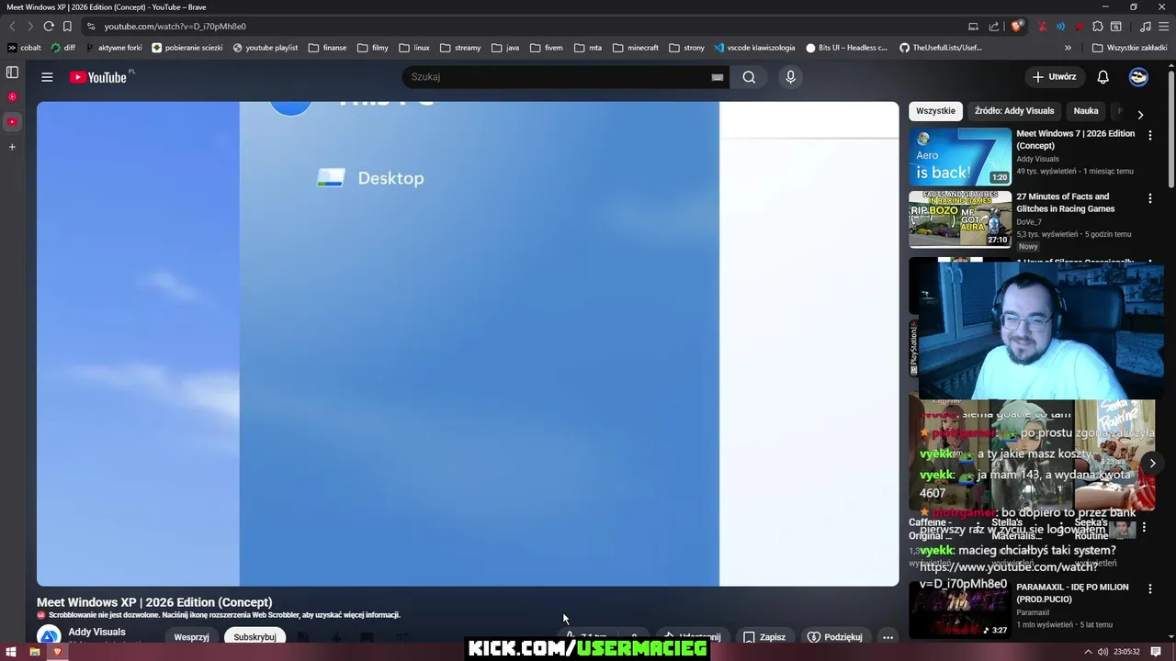The height and width of the screenshot is (661, 1176).
Task: Open the extensions puzzle icon
Action: [1097, 27]
